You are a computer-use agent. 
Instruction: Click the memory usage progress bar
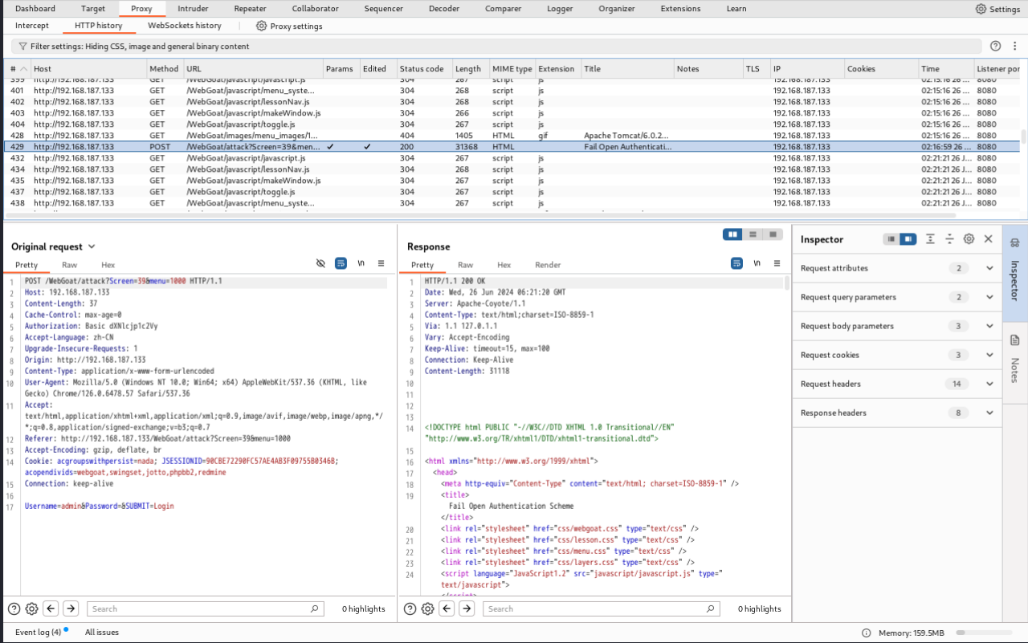[x=985, y=633]
